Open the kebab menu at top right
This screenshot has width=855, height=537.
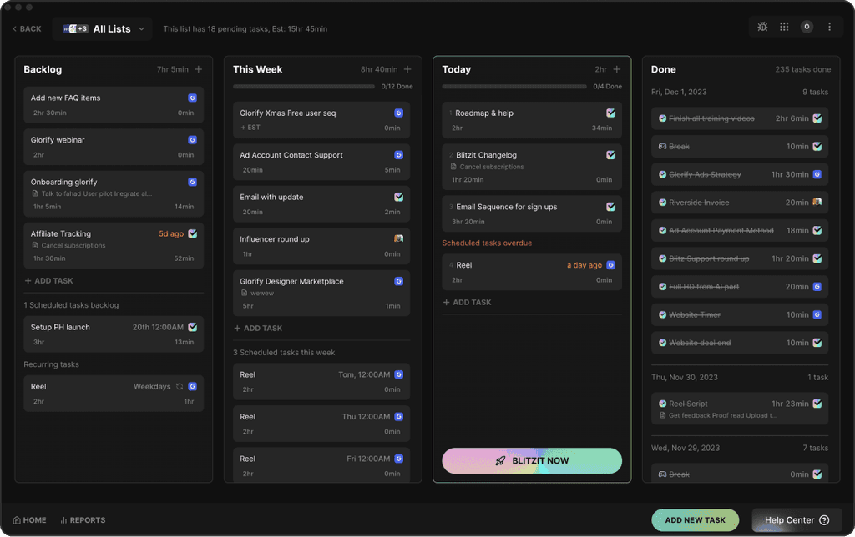(829, 26)
